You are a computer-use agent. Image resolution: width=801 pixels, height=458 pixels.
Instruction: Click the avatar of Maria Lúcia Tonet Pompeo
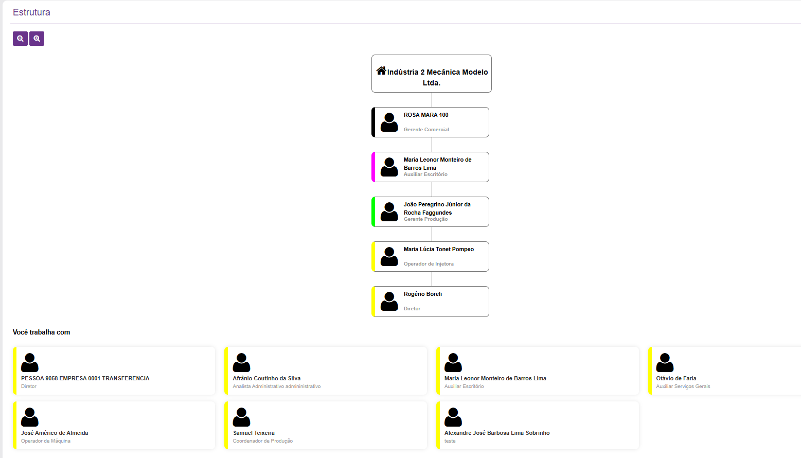pos(389,257)
